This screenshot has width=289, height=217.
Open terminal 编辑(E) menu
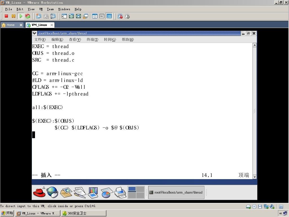[57, 40]
